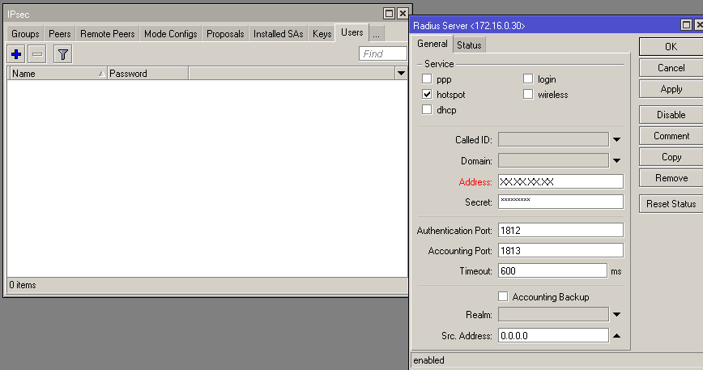Open the filter funnel icon in IPsec
703x370 pixels.
click(x=63, y=54)
